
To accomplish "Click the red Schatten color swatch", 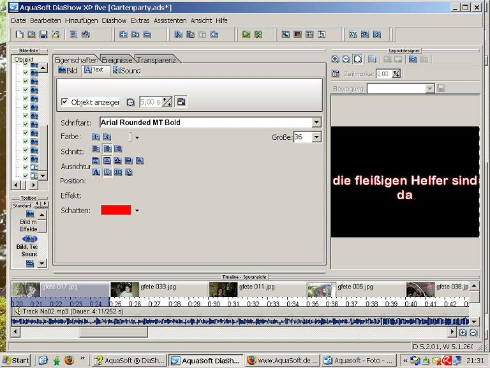I will pyautogui.click(x=115, y=210).
